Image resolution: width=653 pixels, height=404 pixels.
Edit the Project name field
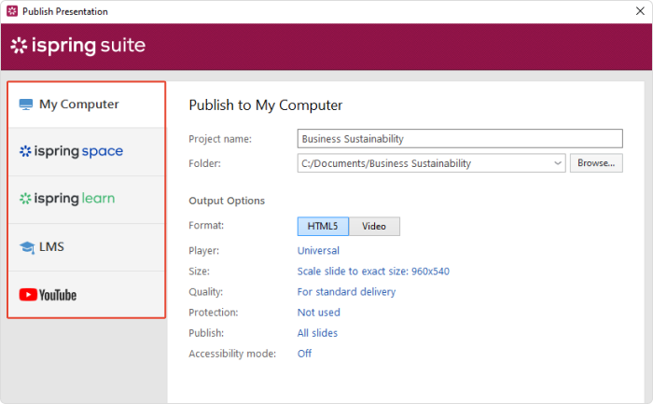460,139
